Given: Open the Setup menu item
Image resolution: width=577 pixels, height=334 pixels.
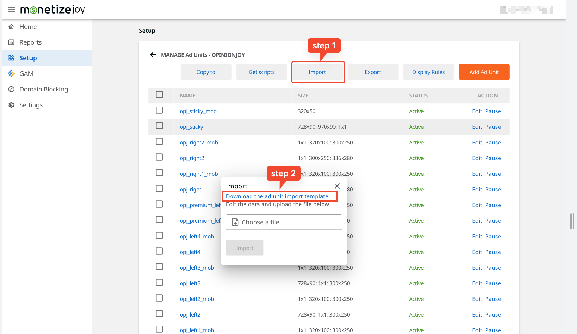Looking at the screenshot, I should click(28, 58).
